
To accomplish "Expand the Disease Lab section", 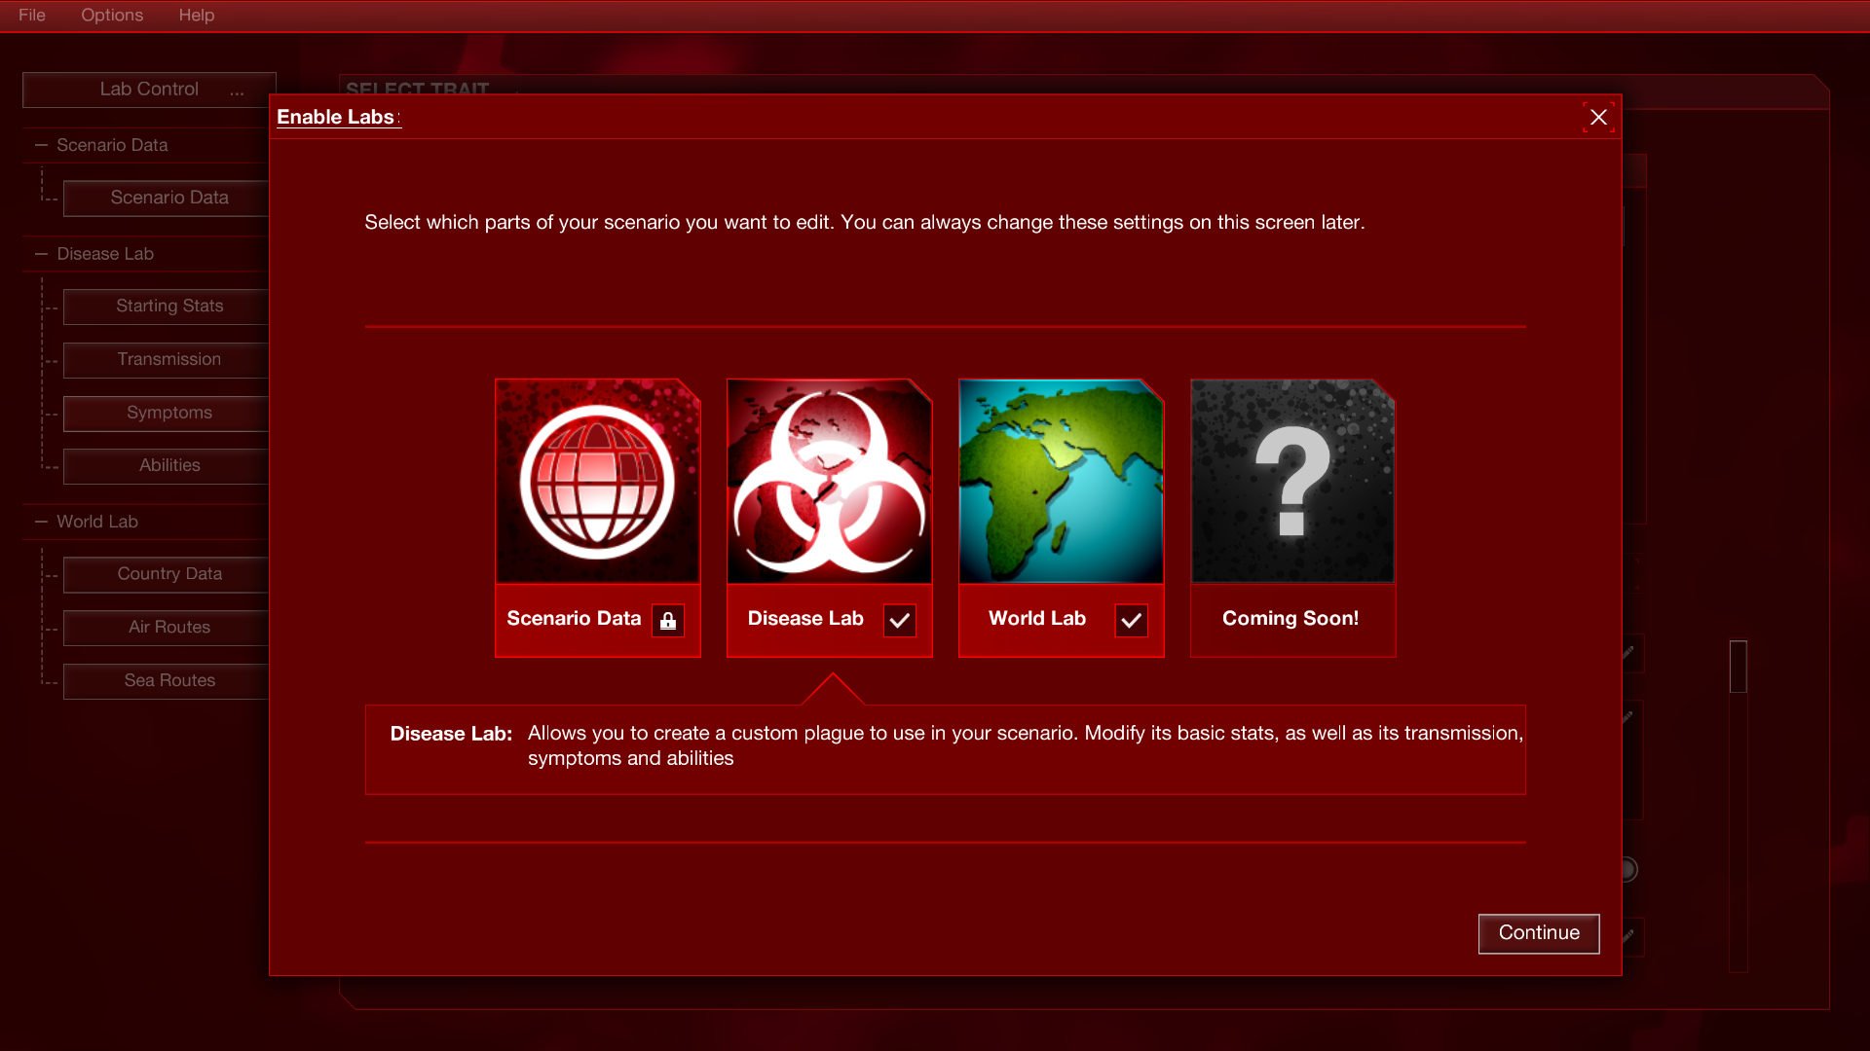I will coord(41,253).
